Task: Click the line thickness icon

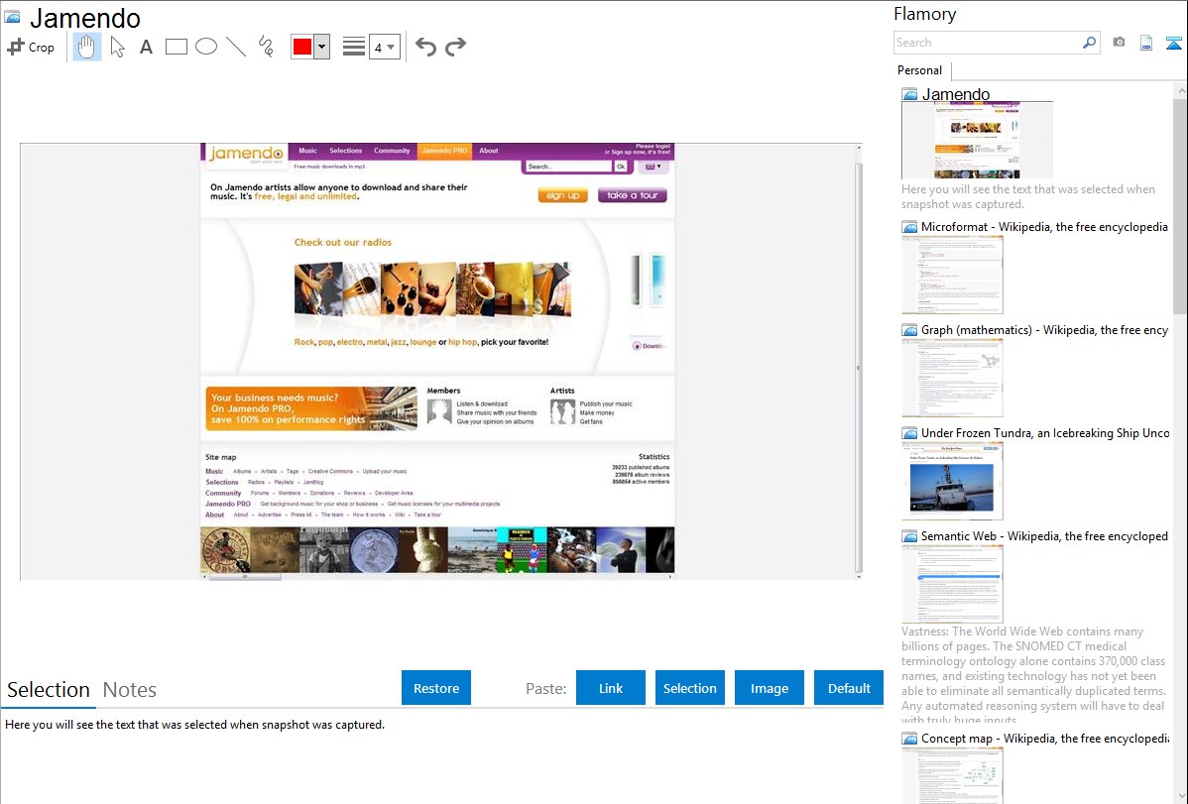Action: (353, 47)
